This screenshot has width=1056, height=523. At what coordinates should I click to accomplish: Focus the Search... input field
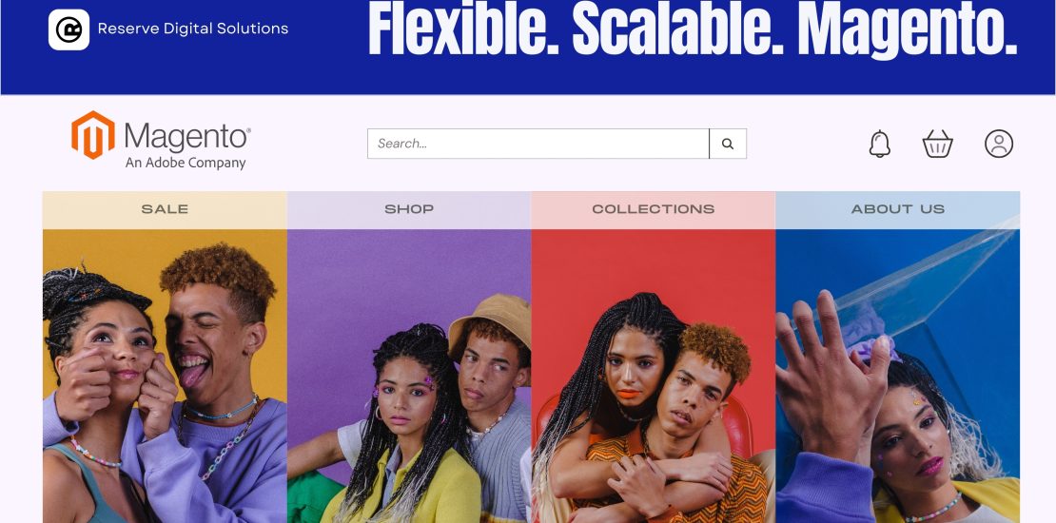[538, 144]
